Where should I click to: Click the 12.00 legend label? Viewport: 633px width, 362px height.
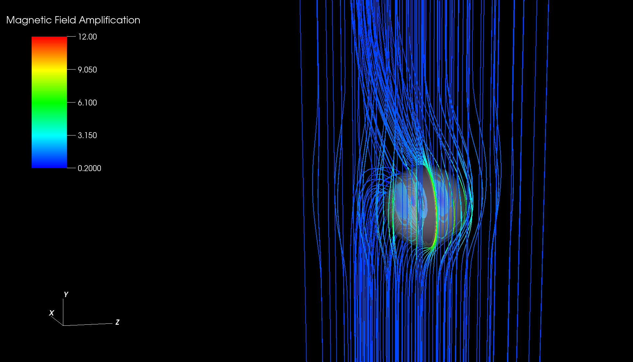point(87,37)
